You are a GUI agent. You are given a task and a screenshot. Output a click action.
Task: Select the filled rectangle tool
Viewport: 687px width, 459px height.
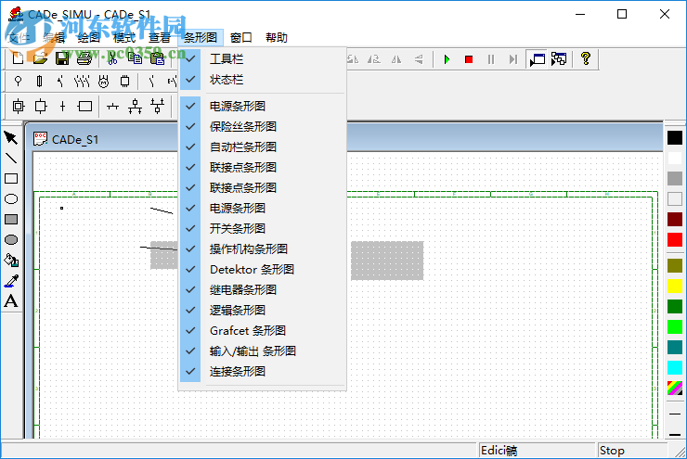(11, 219)
